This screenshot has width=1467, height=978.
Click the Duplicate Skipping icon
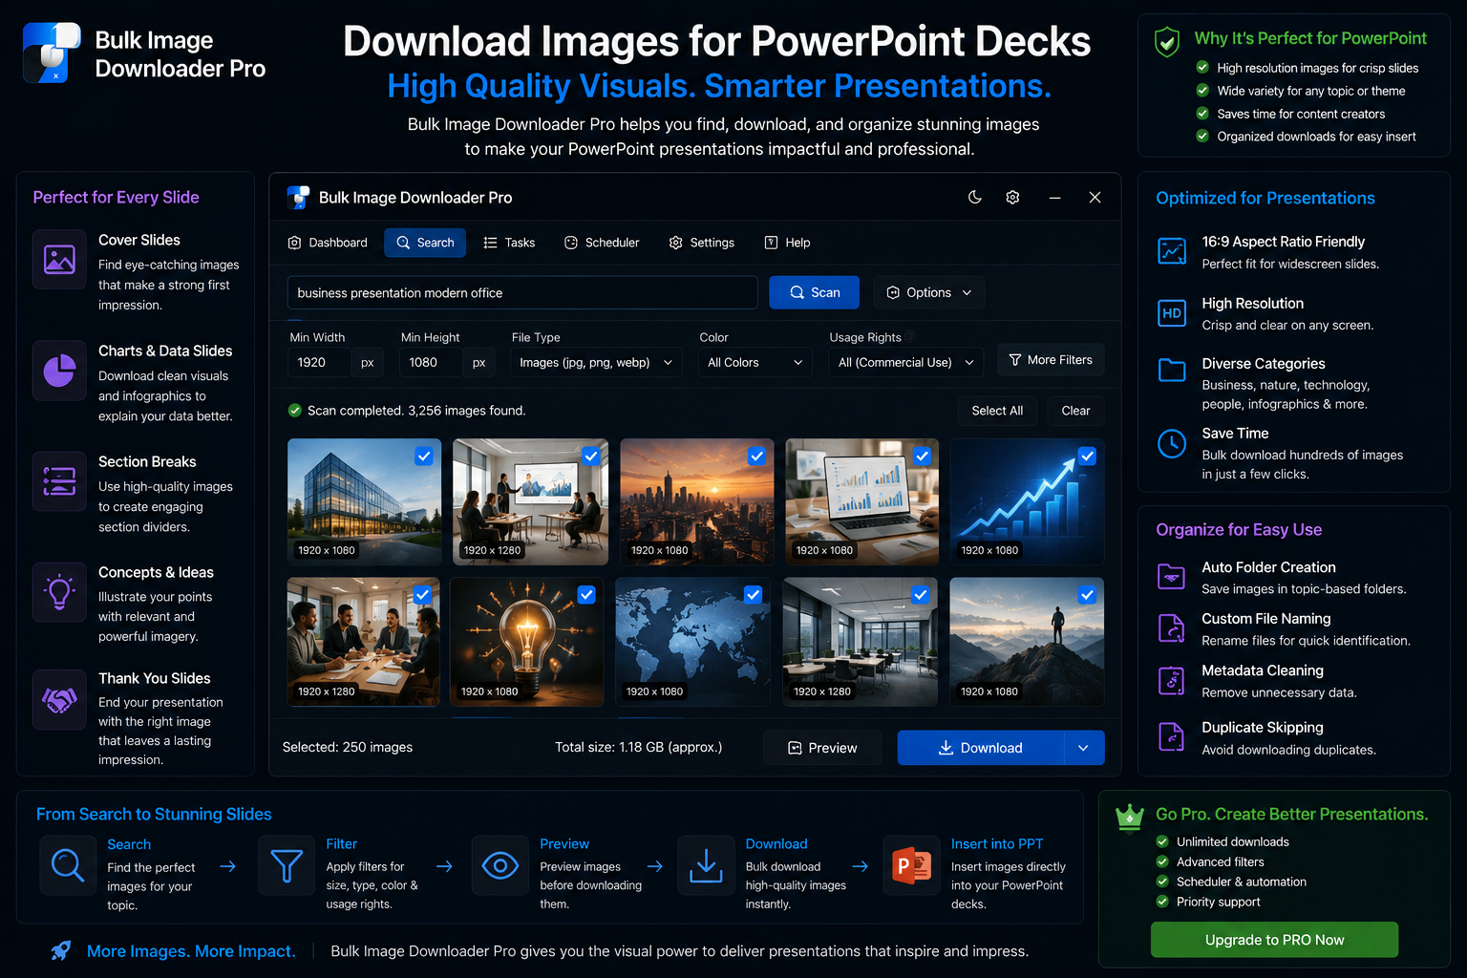coord(1172,736)
